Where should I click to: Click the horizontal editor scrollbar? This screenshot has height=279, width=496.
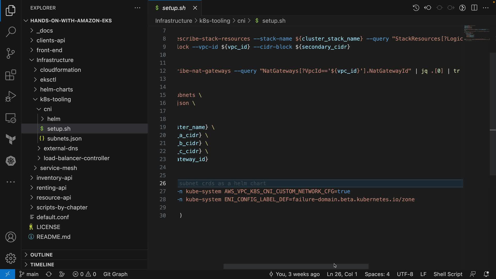coord(296,266)
